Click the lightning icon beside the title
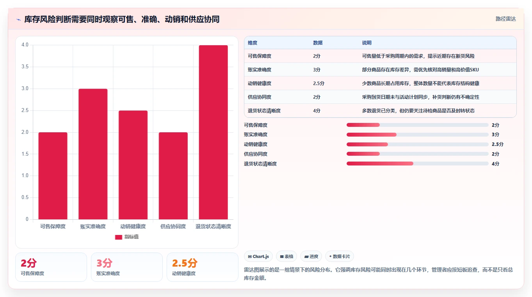The width and height of the screenshot is (532, 297). (18, 20)
